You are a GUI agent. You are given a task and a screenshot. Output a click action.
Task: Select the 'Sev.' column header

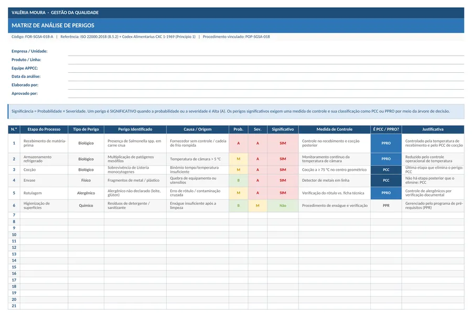click(258, 129)
